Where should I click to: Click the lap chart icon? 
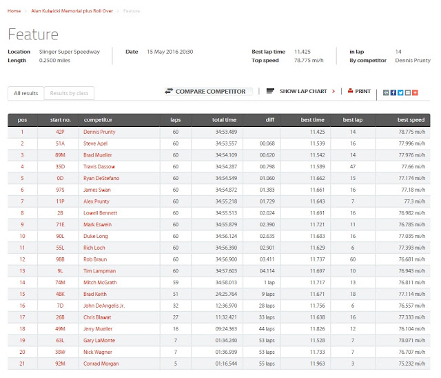click(270, 91)
